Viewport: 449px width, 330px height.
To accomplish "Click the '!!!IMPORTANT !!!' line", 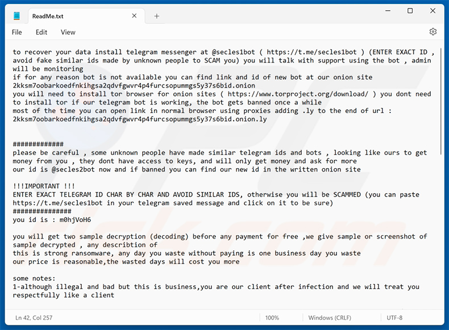I will [44, 186].
